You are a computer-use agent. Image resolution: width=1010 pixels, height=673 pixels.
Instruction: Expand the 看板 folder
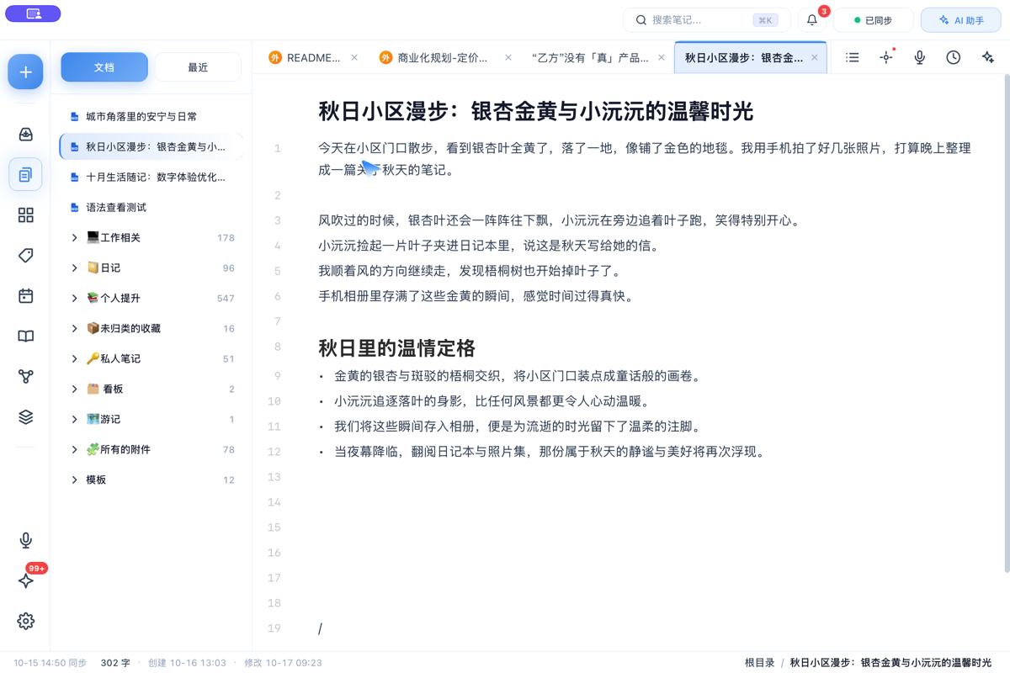pos(74,389)
